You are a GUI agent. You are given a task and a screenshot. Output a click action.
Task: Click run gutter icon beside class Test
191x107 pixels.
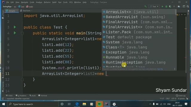[15, 27]
